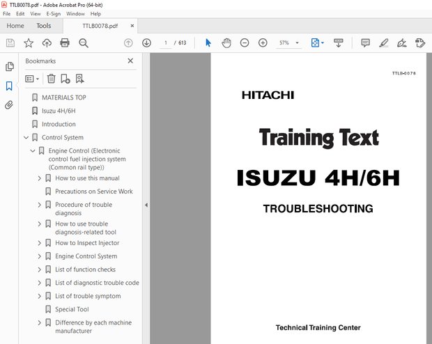This screenshot has height=344, width=432.
Task: Expand How to Inspect Injector
Action: point(40,243)
